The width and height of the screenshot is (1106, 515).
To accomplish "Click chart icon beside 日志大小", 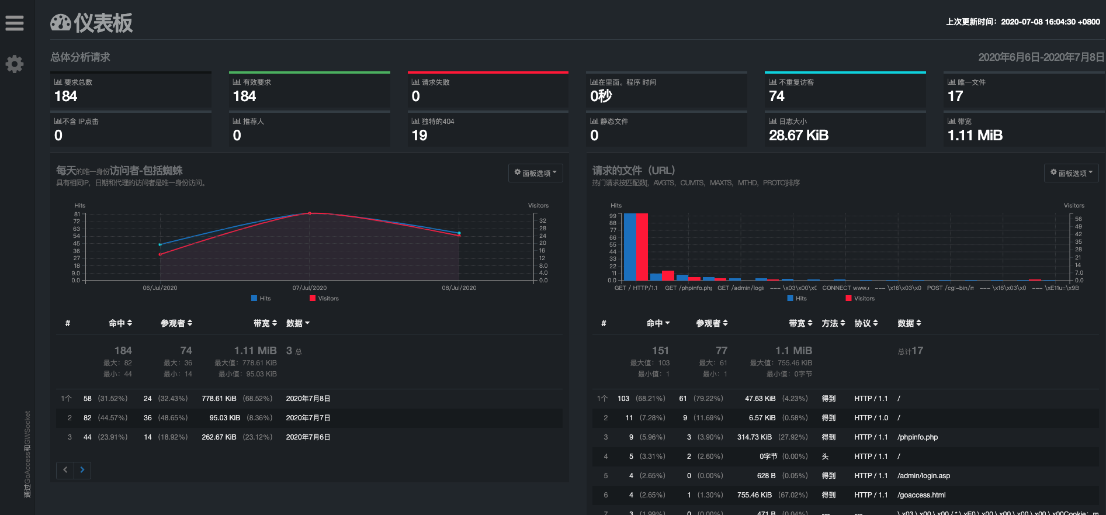I will coord(773,121).
